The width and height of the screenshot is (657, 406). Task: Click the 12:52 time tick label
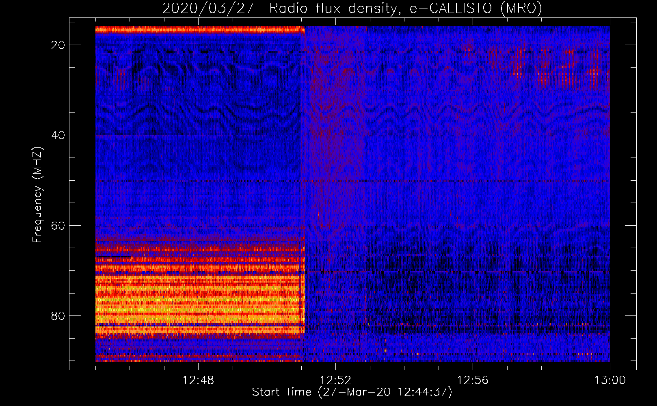click(335, 380)
